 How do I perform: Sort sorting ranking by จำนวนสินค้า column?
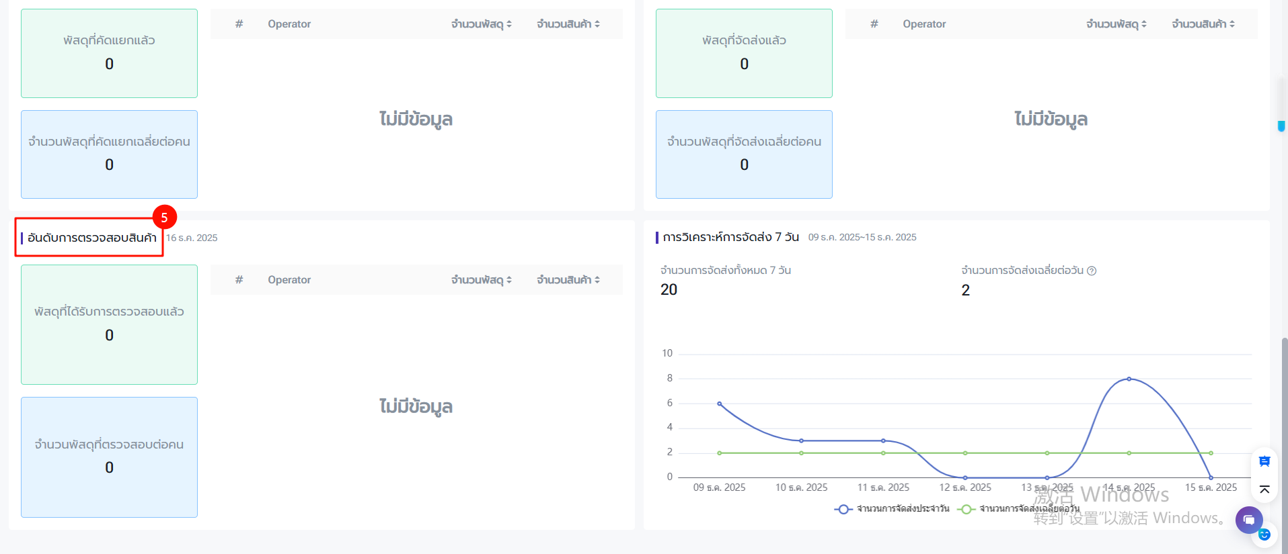(x=568, y=24)
